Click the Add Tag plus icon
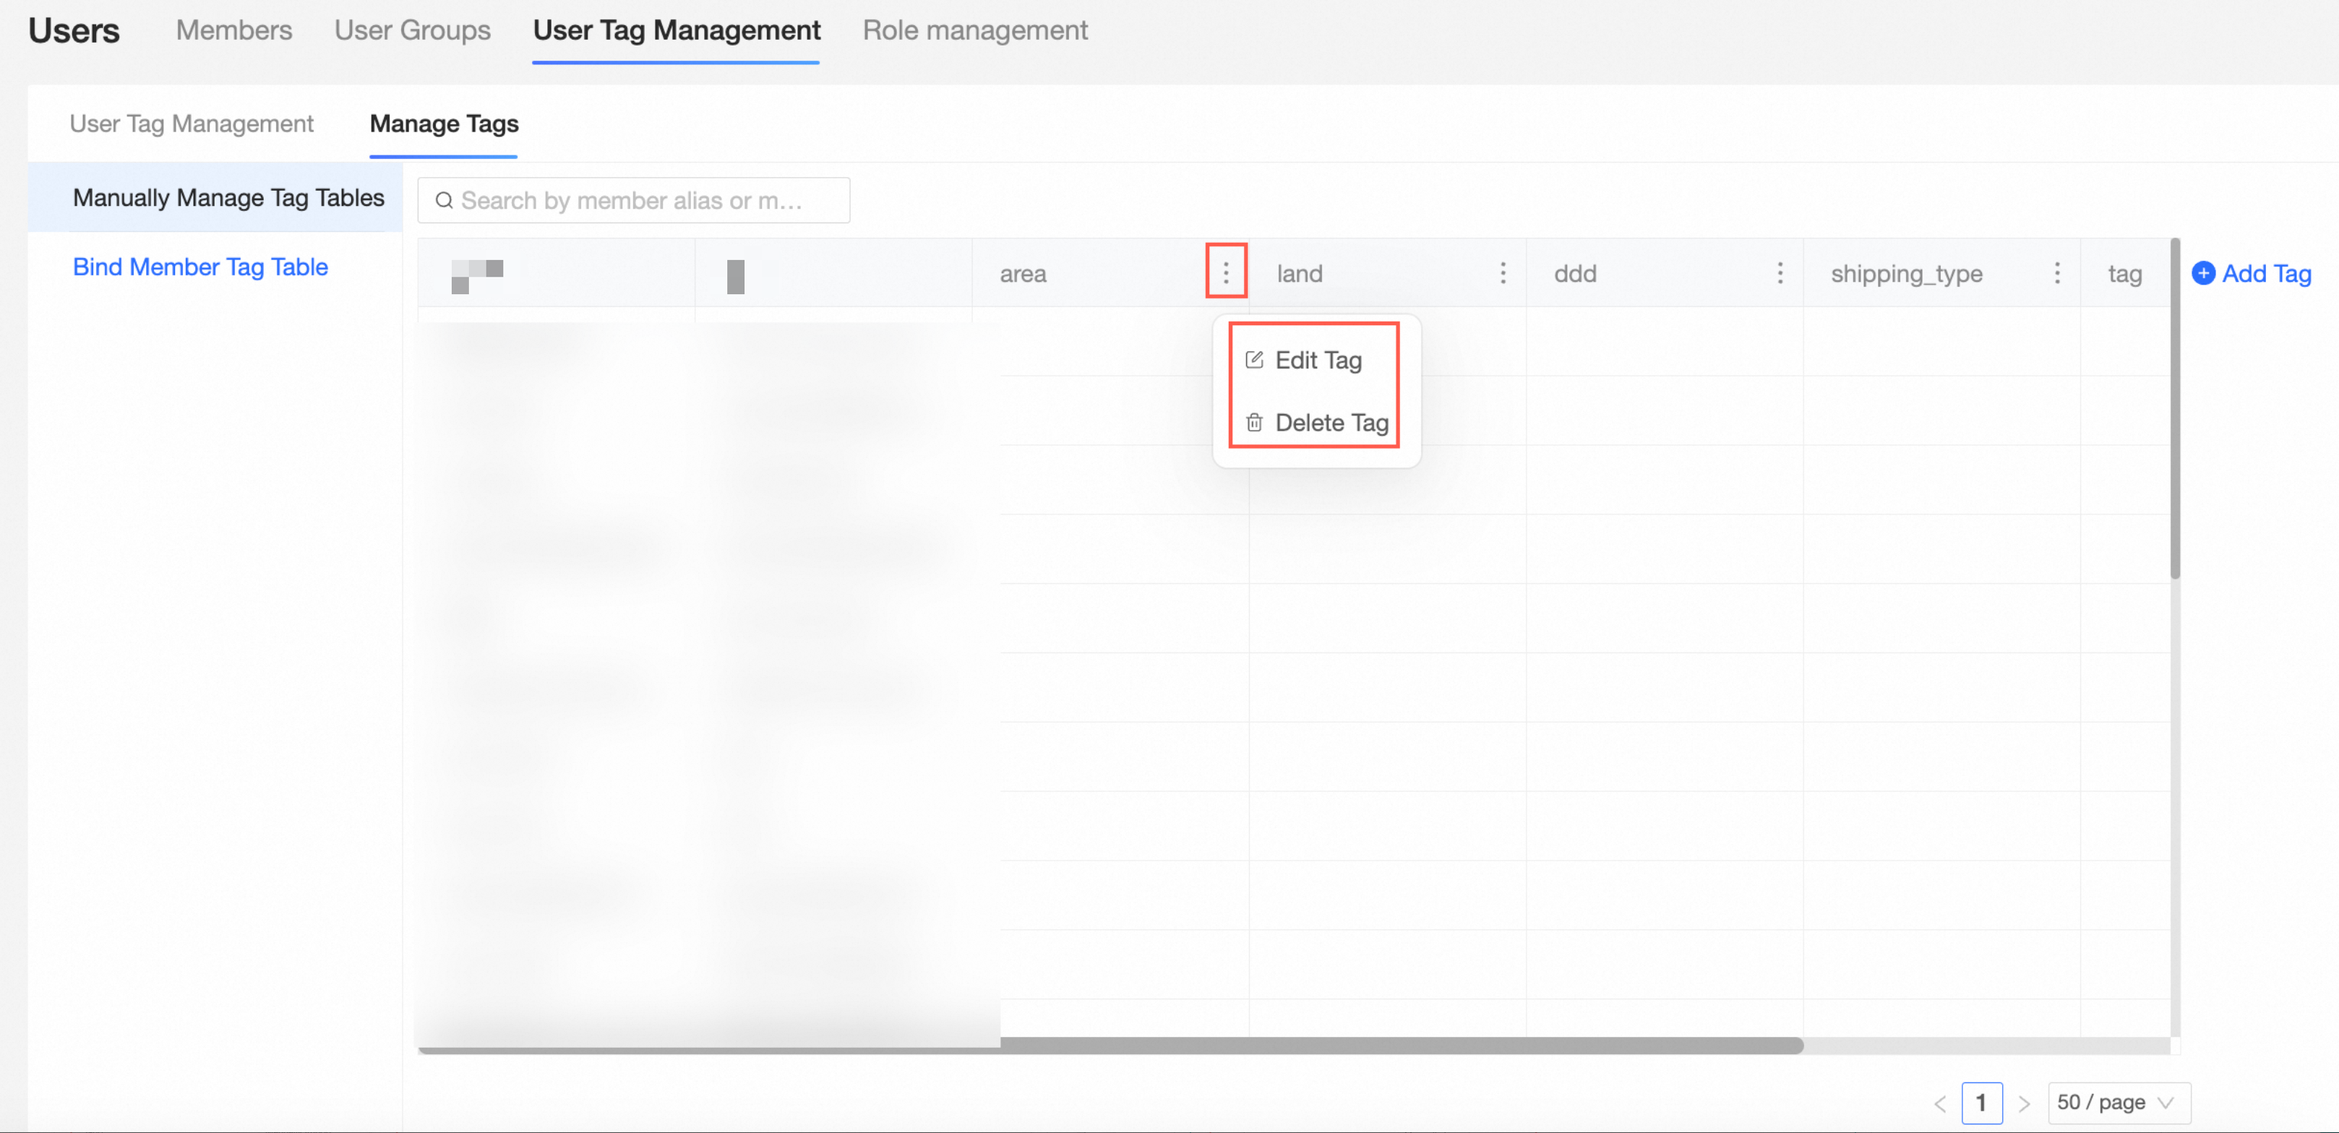The width and height of the screenshot is (2339, 1133). [x=2204, y=273]
